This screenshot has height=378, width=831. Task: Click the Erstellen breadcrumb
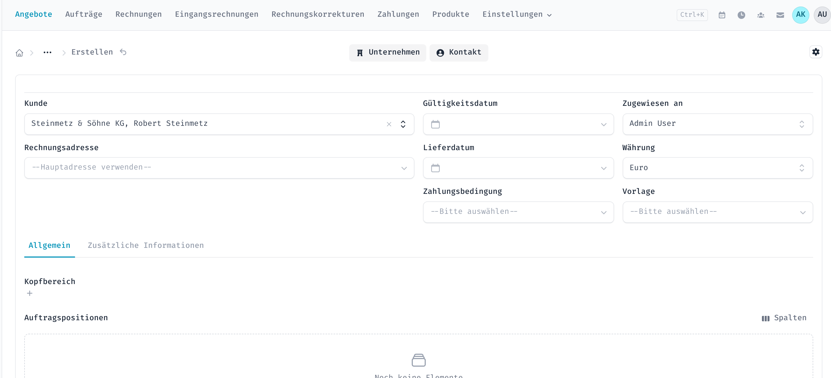[92, 52]
